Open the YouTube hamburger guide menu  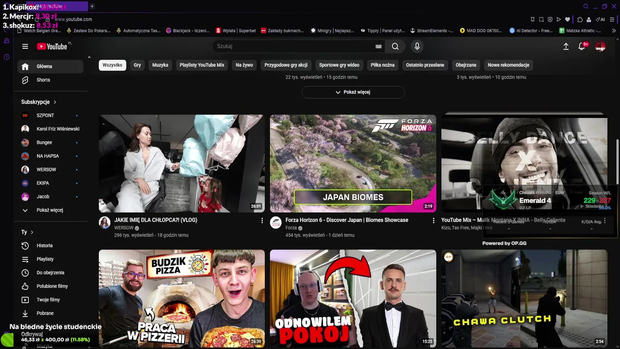25,47
